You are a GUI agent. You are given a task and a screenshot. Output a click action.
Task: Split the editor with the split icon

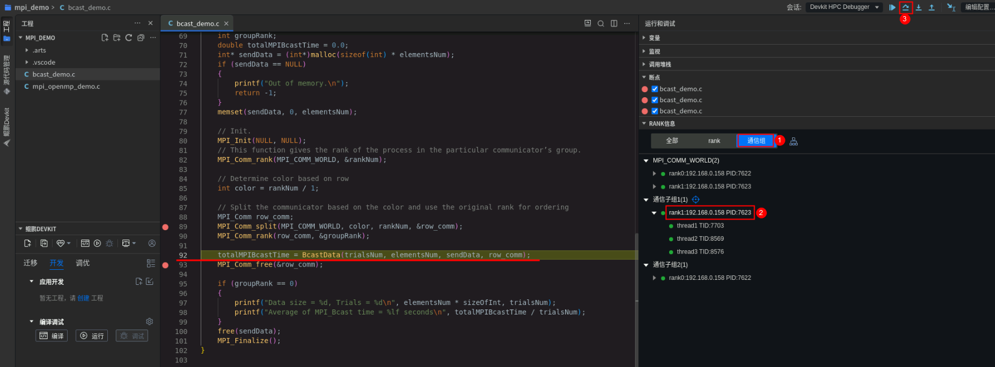tap(614, 23)
